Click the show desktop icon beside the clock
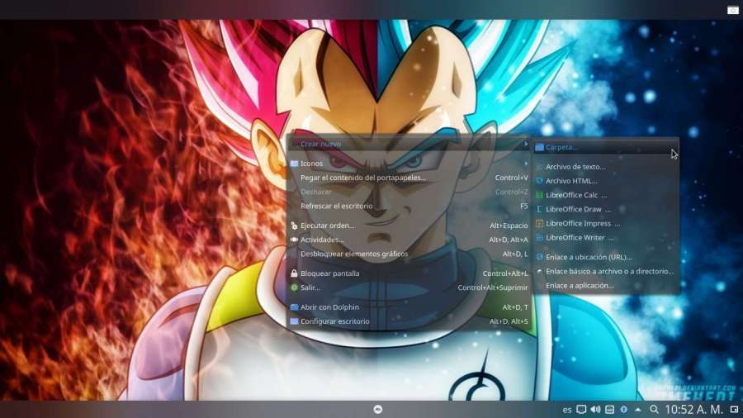Viewport: 743px width, 418px height. (x=734, y=409)
